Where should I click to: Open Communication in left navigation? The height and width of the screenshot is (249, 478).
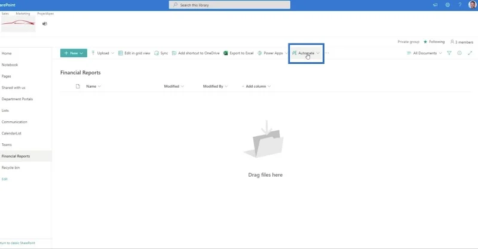point(14,122)
